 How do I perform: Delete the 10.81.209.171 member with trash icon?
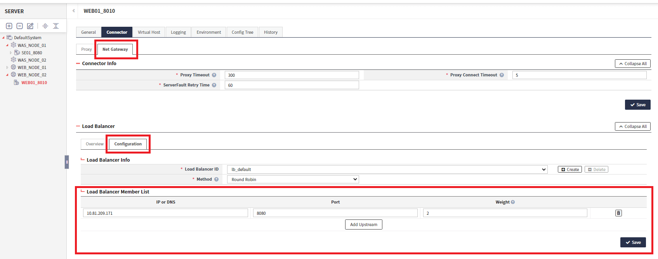618,213
